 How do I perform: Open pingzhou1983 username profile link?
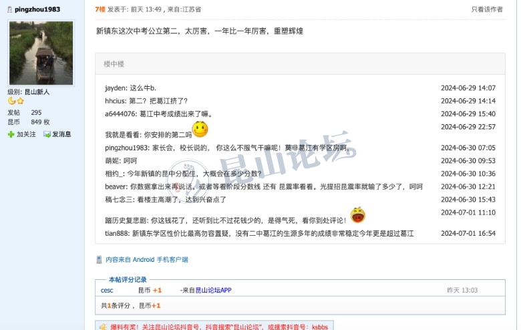click(x=37, y=9)
